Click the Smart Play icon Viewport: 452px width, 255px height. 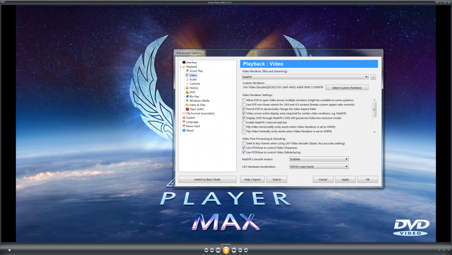187,71
